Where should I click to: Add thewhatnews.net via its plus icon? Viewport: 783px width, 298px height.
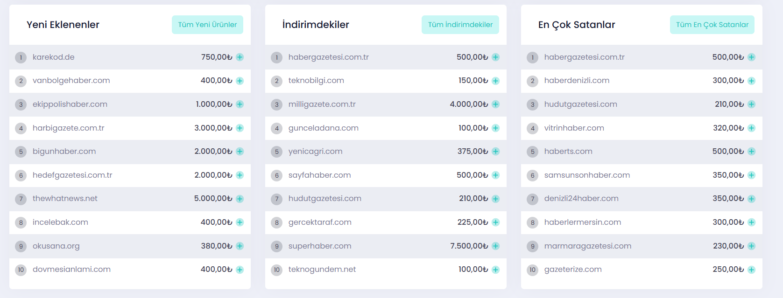coord(240,199)
